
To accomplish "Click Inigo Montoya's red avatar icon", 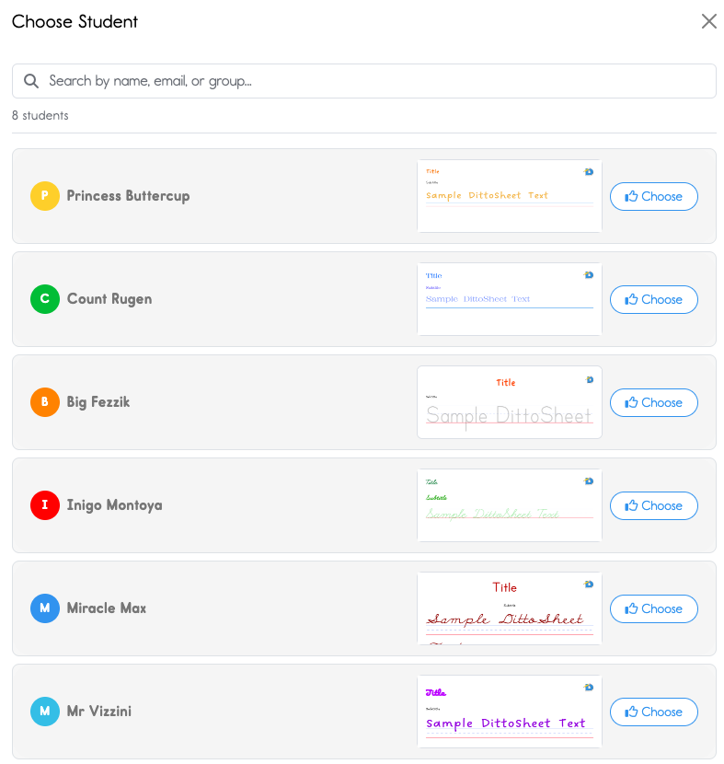I will (x=45, y=505).
